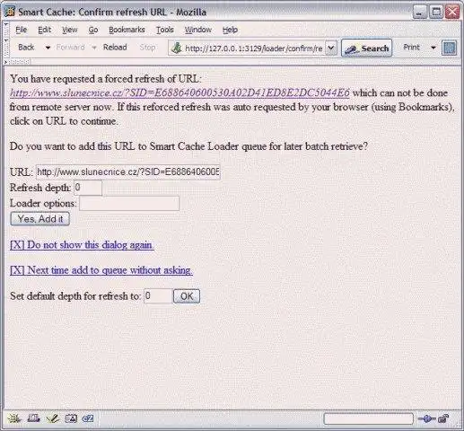Open the Help menu
The width and height of the screenshot is (464, 431).
click(230, 30)
